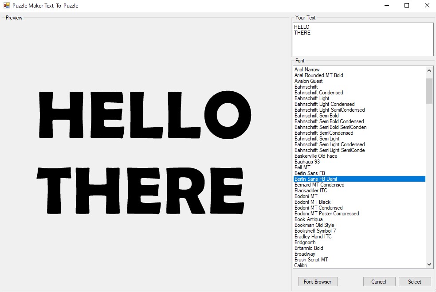Click the Cancel button
The image size is (436, 292).
(x=379, y=281)
